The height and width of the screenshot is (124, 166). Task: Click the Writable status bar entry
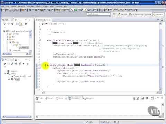pos(90,122)
